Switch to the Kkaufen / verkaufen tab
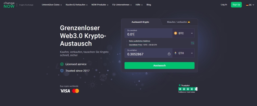 point(179,22)
